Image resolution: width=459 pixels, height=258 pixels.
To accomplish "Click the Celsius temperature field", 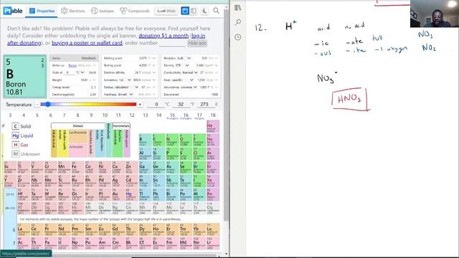I will pyautogui.click(x=156, y=105).
